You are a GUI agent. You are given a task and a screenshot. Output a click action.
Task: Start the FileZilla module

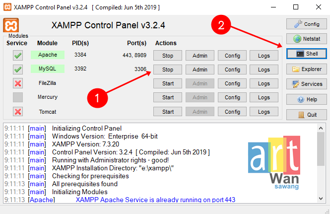(168, 83)
